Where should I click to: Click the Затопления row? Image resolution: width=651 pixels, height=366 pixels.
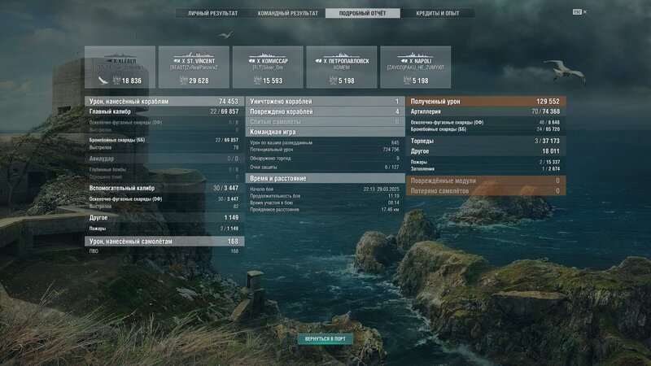click(486, 169)
